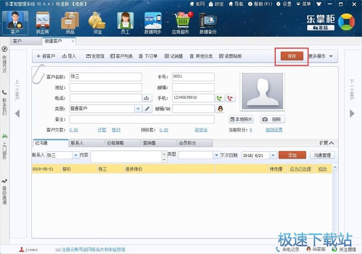Open the 菜单 menu dropdown
362x254 pixels.
tap(304, 4)
